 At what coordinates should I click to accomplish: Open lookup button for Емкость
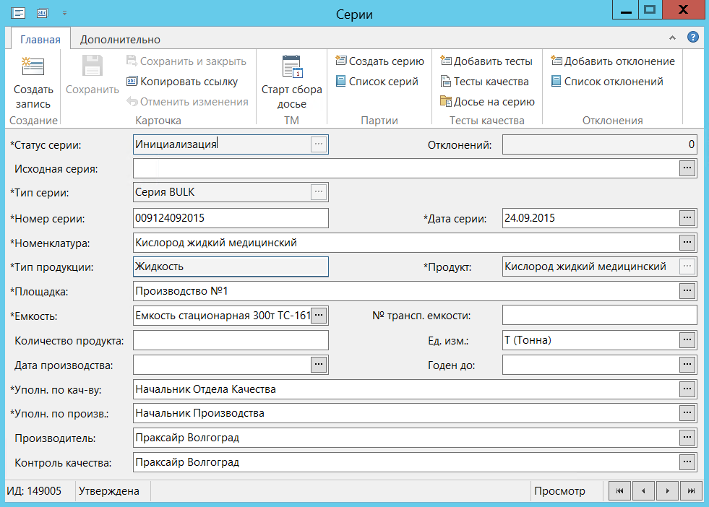[319, 316]
